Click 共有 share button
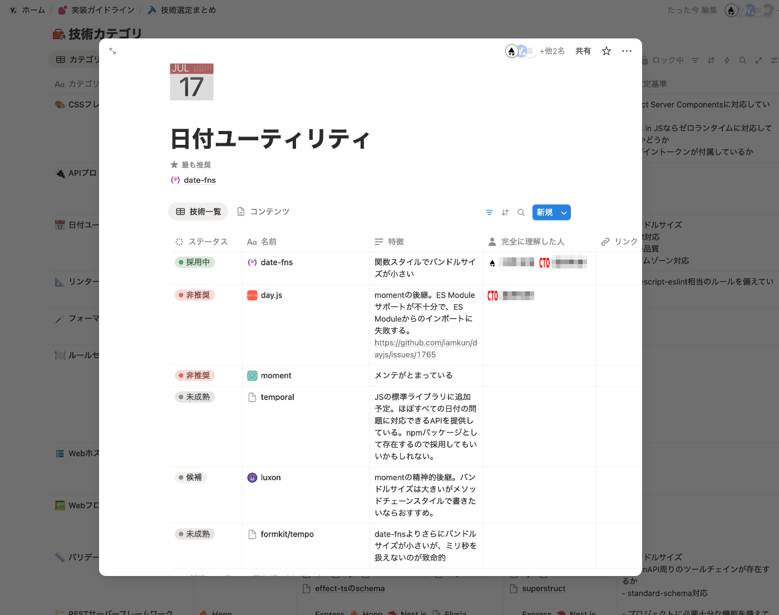Viewport: 779px width, 615px height. tap(583, 51)
